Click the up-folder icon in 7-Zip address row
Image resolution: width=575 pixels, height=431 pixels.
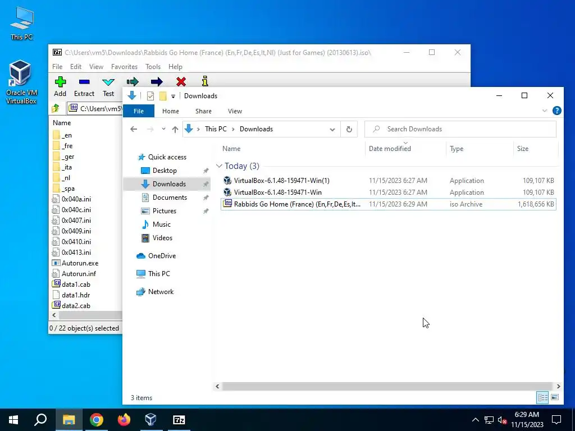point(56,108)
